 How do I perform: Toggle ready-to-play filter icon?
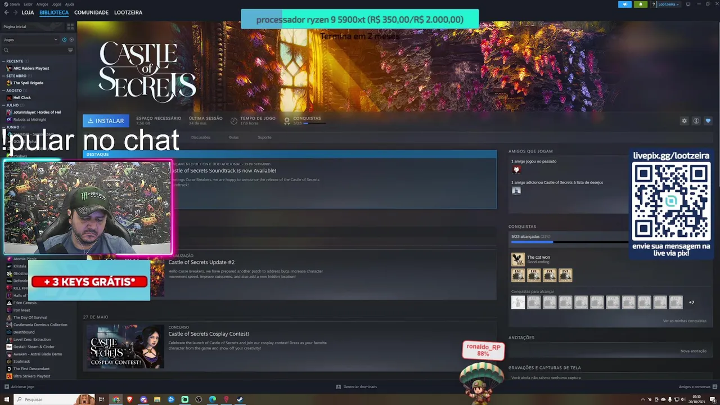tap(71, 39)
